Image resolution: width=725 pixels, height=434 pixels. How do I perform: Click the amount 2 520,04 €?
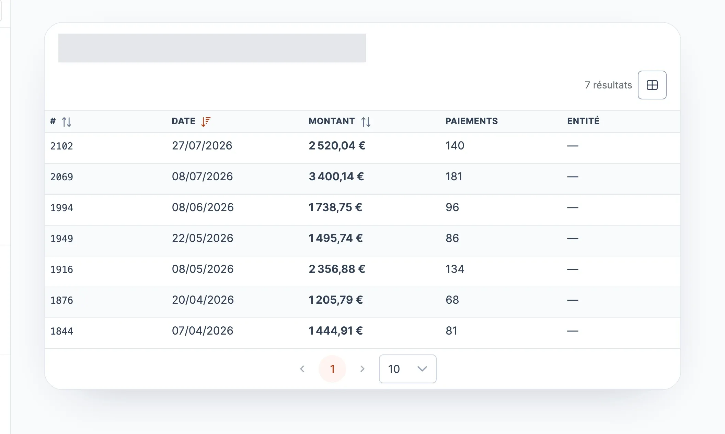[337, 146]
